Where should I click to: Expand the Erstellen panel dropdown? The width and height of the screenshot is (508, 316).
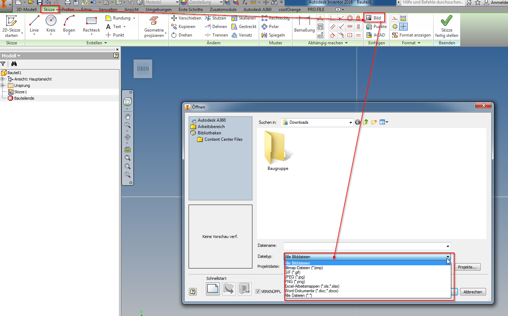pos(106,43)
